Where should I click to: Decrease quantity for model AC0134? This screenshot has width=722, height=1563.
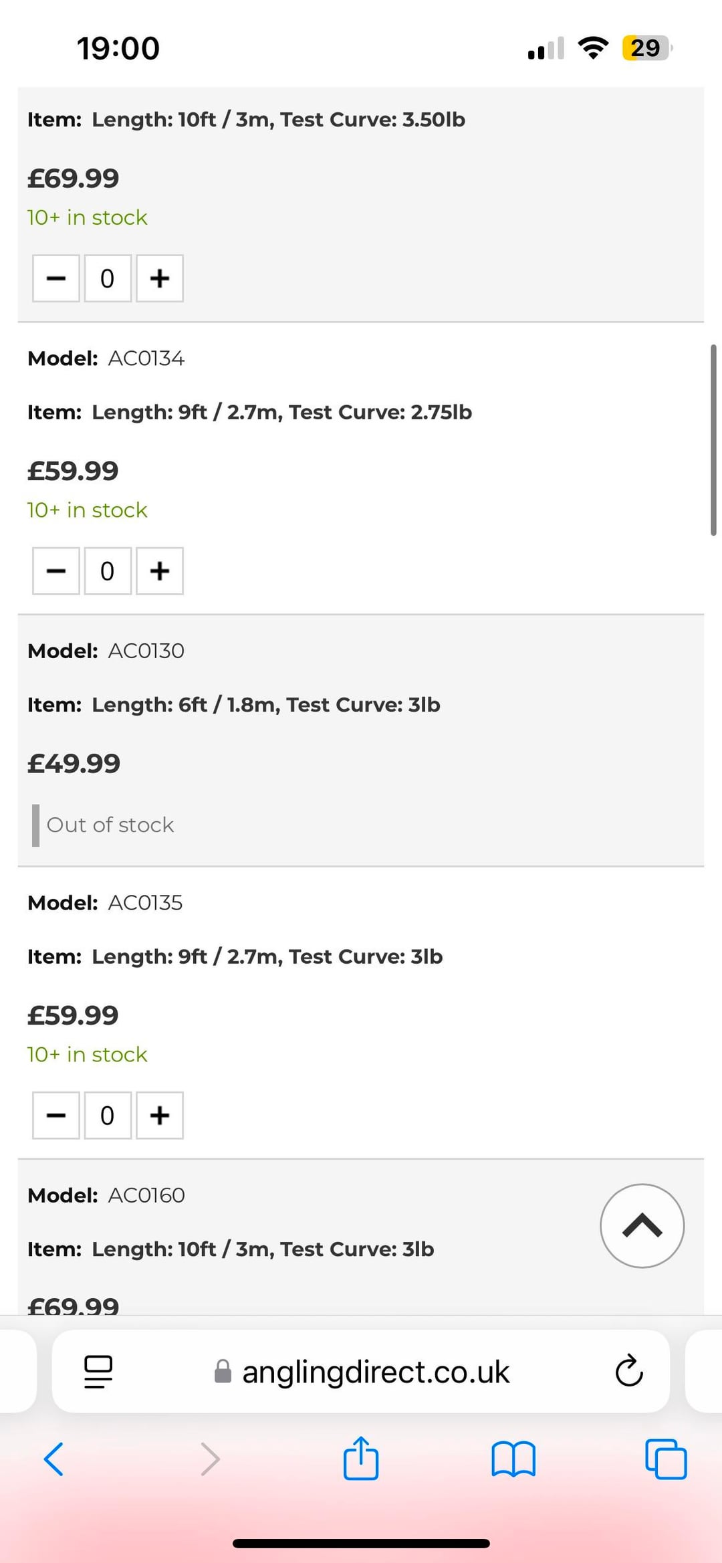[x=56, y=571]
